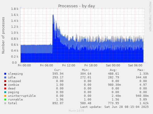Click the 'Last update' timestamp text
The image size is (153, 114).
click(115, 107)
